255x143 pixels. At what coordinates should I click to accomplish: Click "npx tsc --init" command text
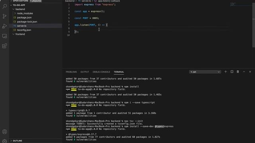pos(133,121)
